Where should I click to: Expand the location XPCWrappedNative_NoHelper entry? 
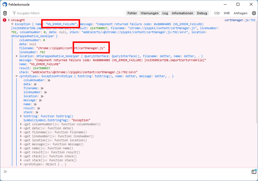(17, 56)
